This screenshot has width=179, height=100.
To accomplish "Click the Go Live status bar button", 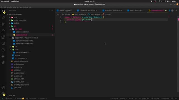I will click(x=155, y=99).
